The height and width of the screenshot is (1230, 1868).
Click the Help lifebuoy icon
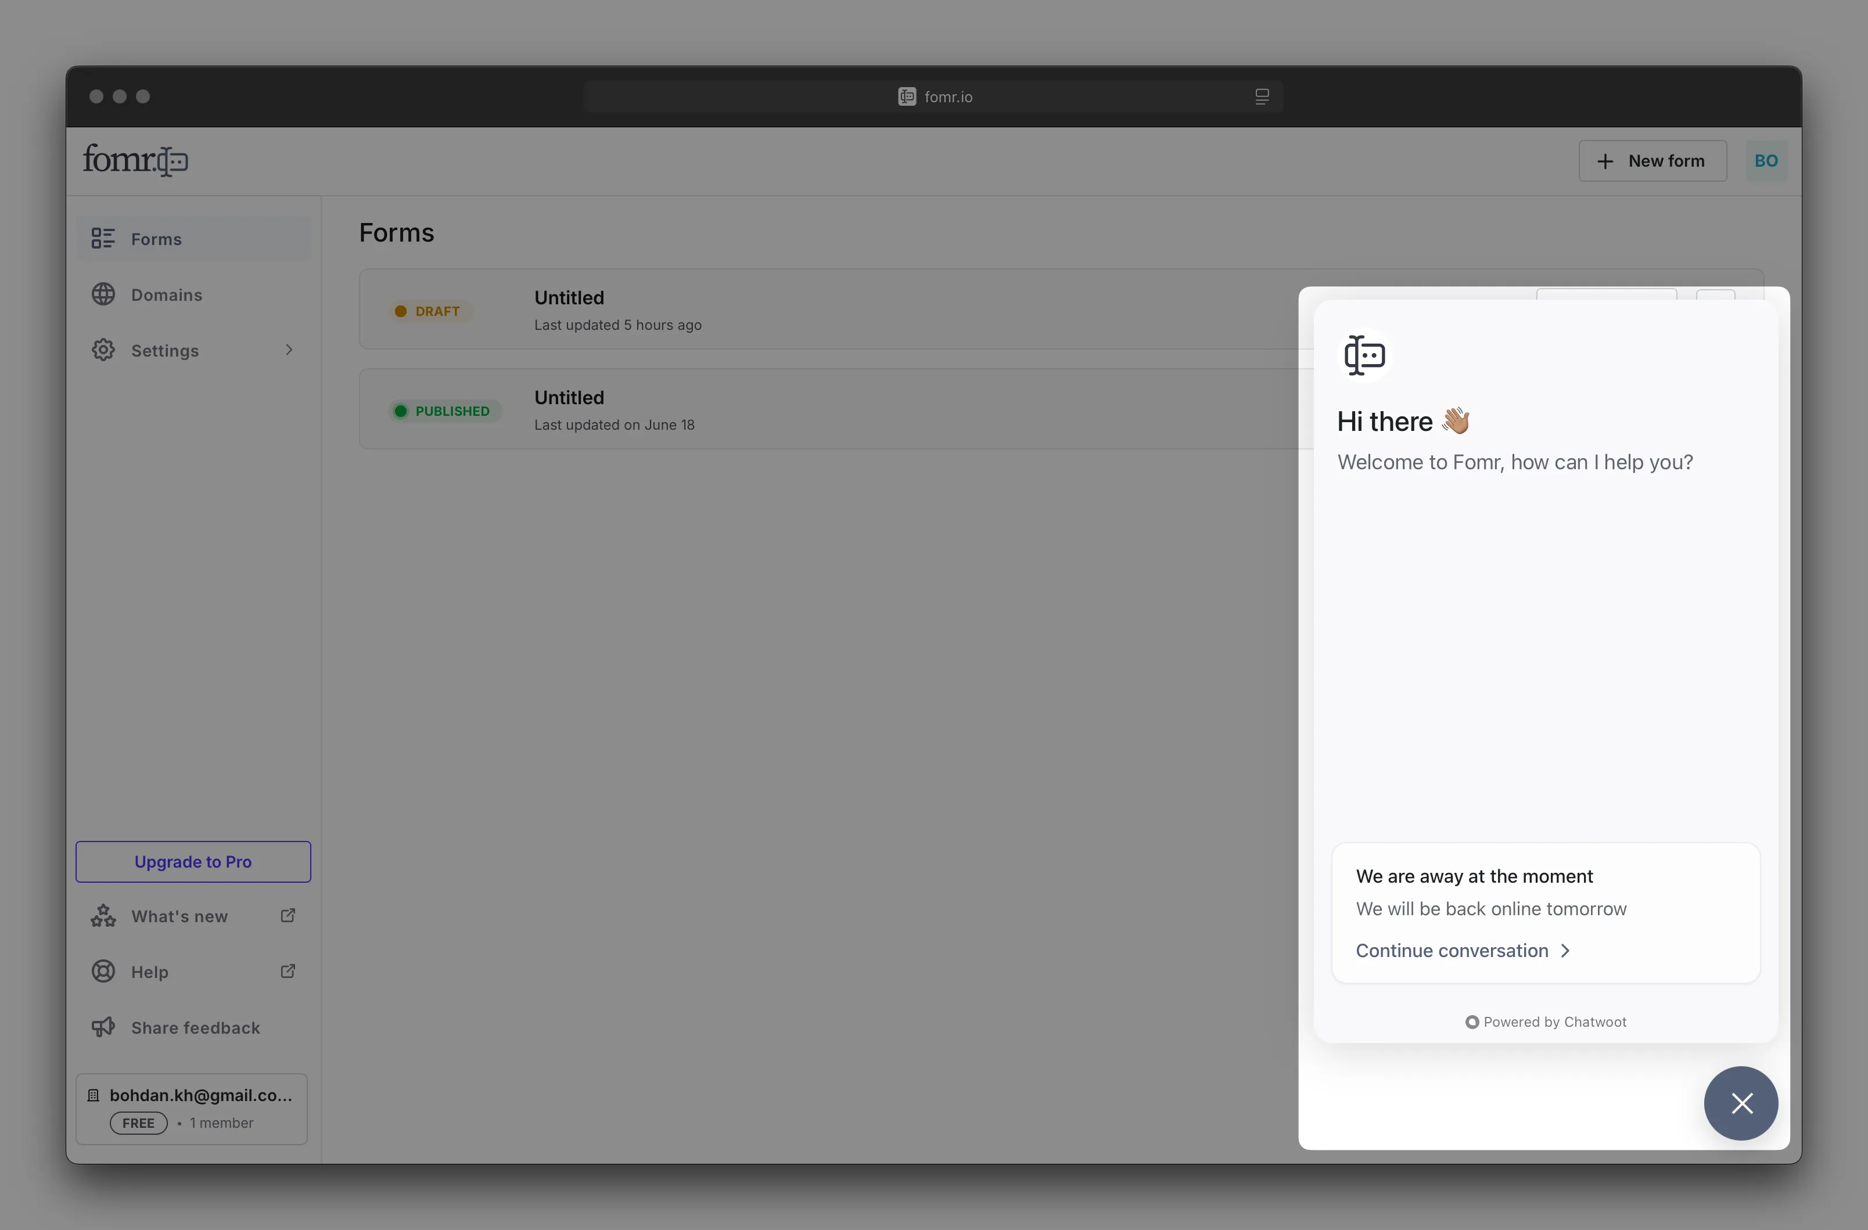[x=103, y=972]
